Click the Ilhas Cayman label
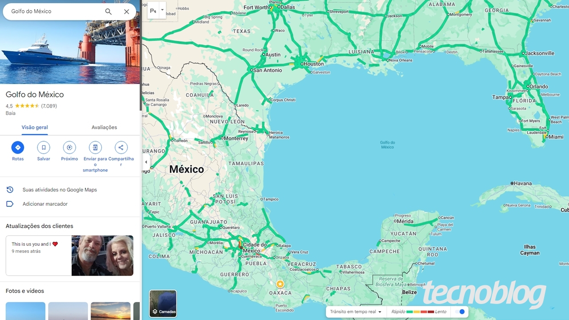The image size is (569, 320). (x=530, y=250)
